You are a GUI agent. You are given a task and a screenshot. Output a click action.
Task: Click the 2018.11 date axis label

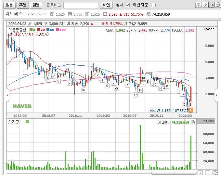coord(75,115)
